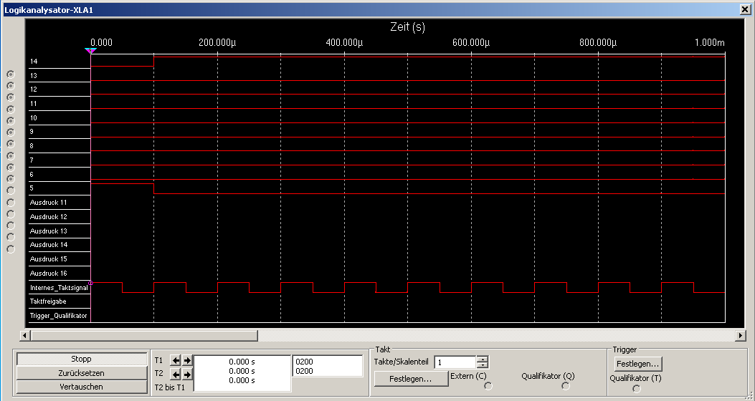Click the Trigger_Qualifikator row label

click(58, 316)
